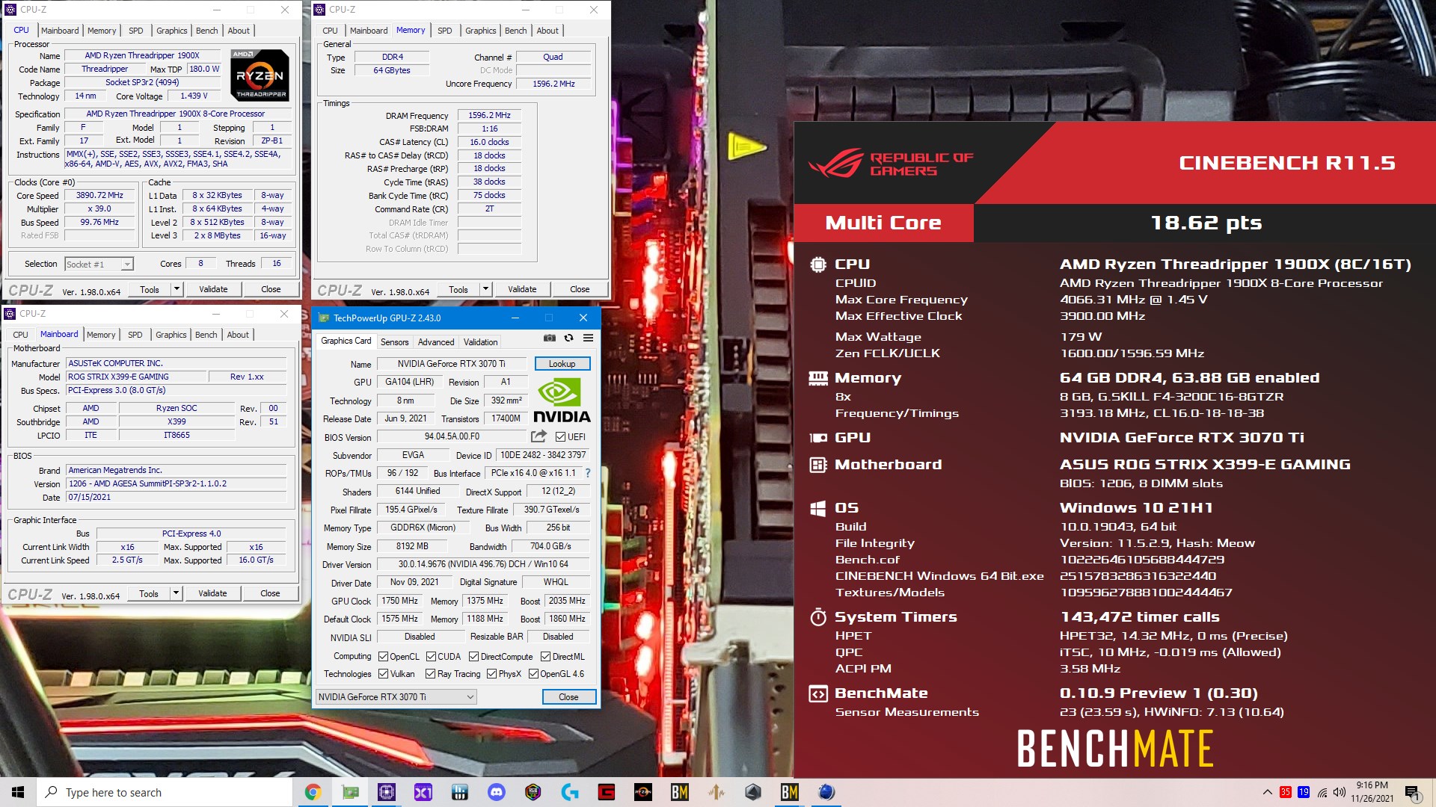1436x807 pixels.
Task: Open Logitech G HUB from taskbar
Action: point(570,792)
